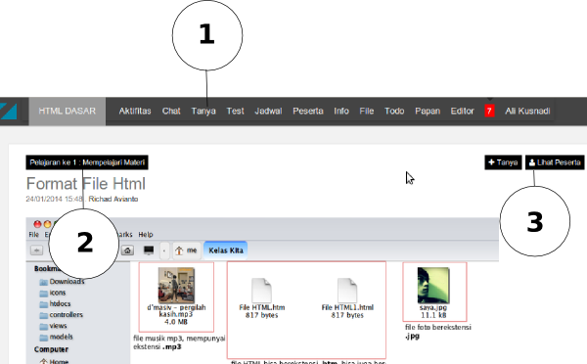
Task: Click the '24/01/2014 15:48' timestamp text
Action: [x=54, y=199]
